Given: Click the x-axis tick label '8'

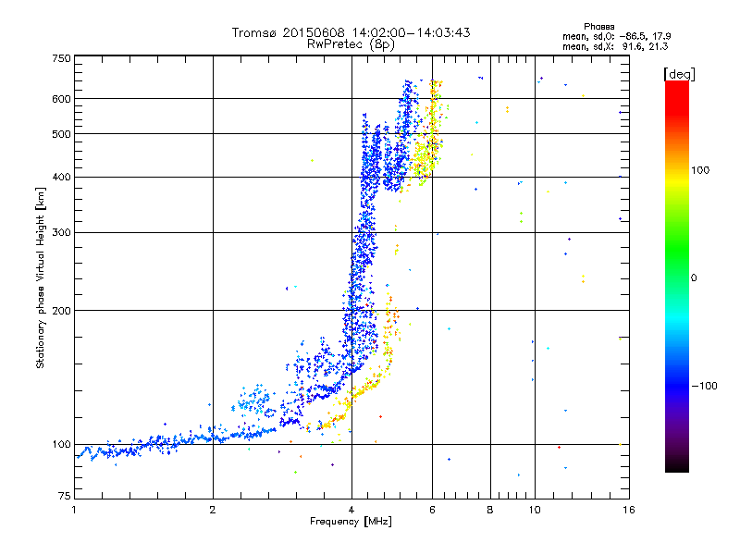Looking at the screenshot, I should (490, 510).
